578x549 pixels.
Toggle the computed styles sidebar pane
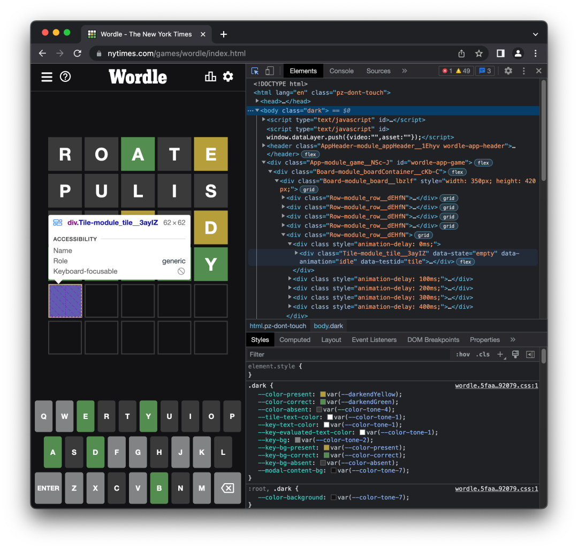tap(530, 354)
